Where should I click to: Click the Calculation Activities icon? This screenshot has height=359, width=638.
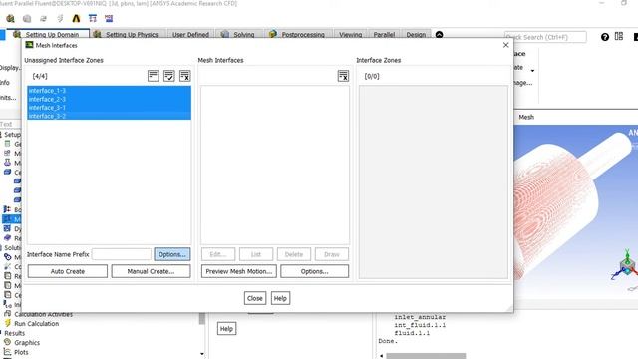(x=7, y=314)
